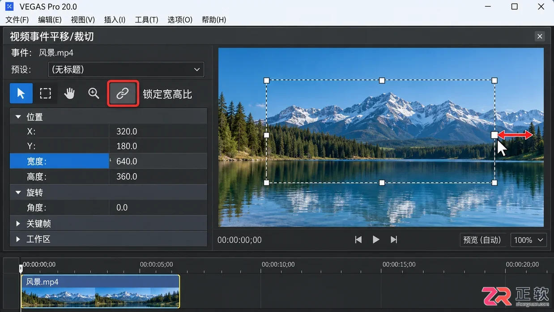Open the 工具(T) menu
This screenshot has height=312, width=554.
pos(147,20)
